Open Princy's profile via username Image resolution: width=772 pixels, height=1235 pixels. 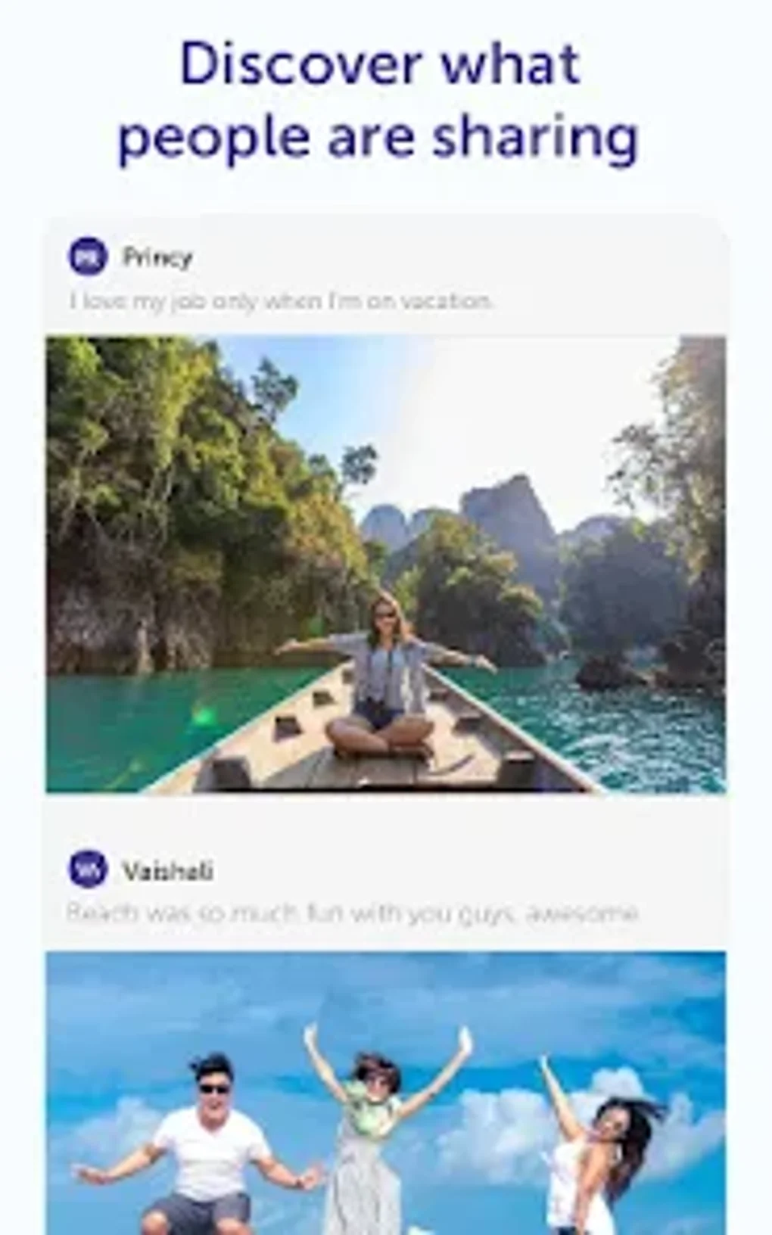click(x=157, y=257)
